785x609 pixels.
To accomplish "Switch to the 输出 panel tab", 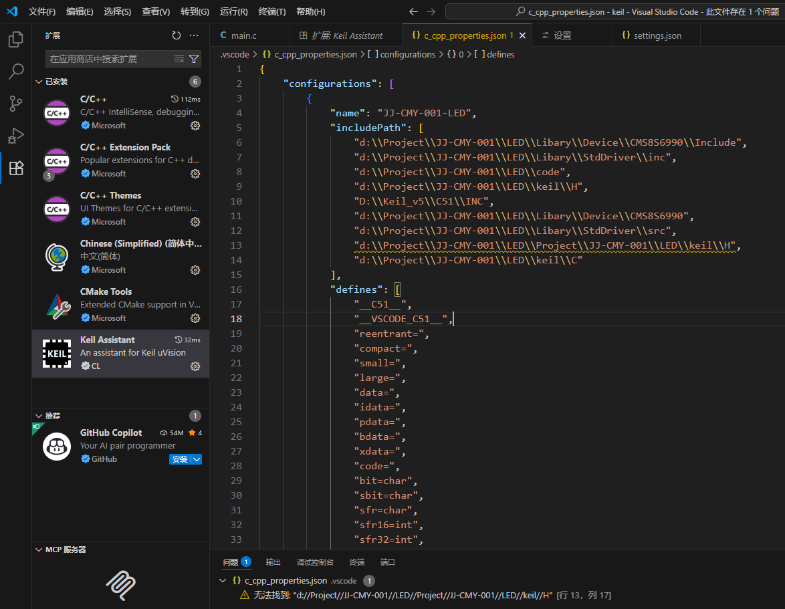I will pyautogui.click(x=273, y=562).
